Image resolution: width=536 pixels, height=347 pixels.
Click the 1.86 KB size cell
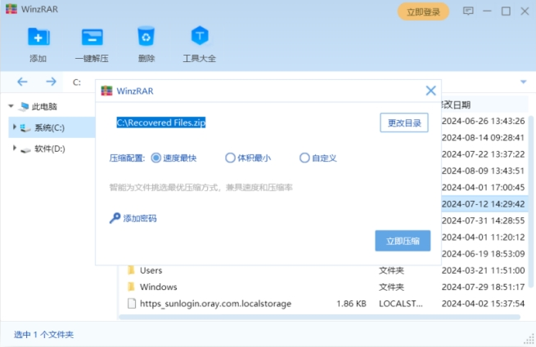351,304
